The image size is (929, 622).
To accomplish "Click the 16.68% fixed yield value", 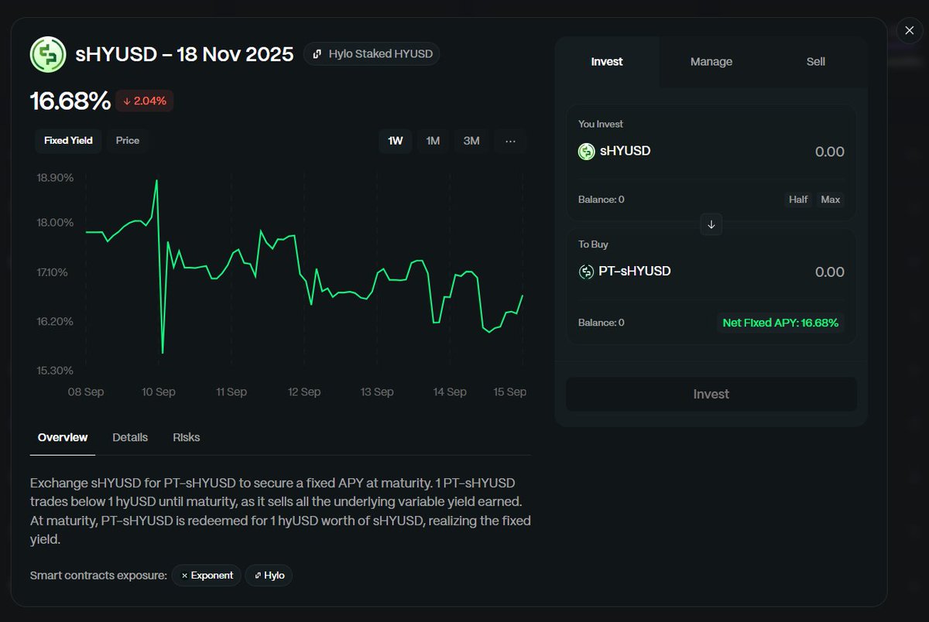I will (70, 101).
